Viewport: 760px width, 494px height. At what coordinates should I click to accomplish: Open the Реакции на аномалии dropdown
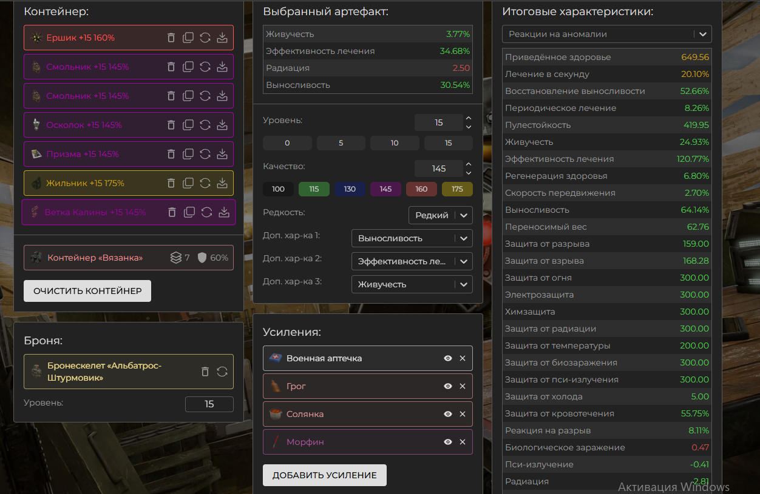(606, 34)
